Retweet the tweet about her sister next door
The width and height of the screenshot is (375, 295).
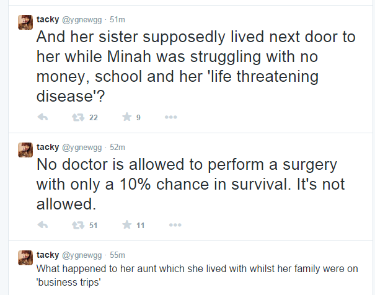pyautogui.click(x=79, y=117)
